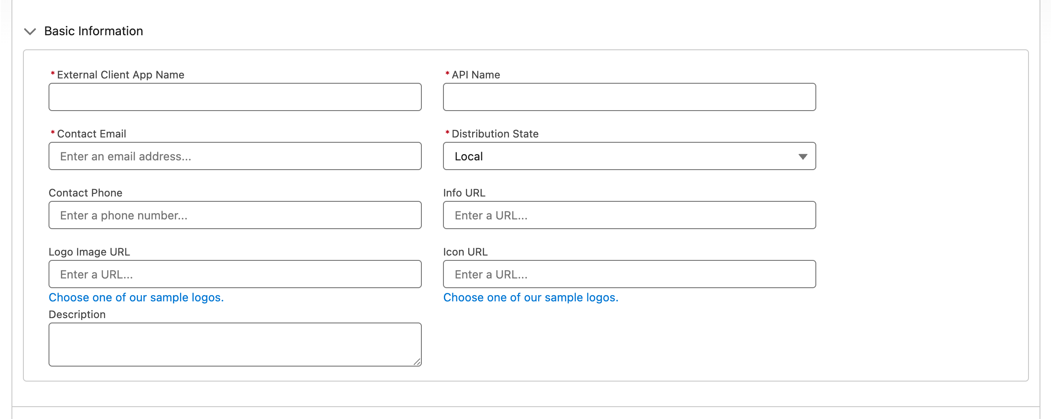The width and height of the screenshot is (1051, 419).
Task: Click the Contact Email input field
Action: (235, 156)
